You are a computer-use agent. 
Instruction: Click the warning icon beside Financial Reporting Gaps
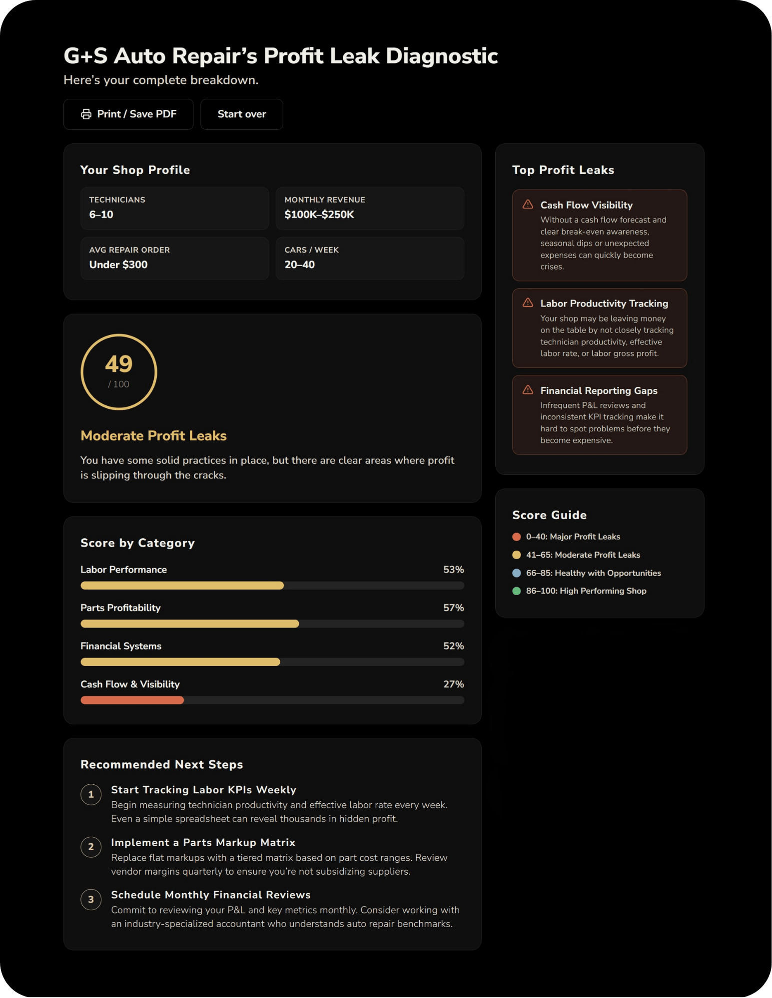click(528, 390)
